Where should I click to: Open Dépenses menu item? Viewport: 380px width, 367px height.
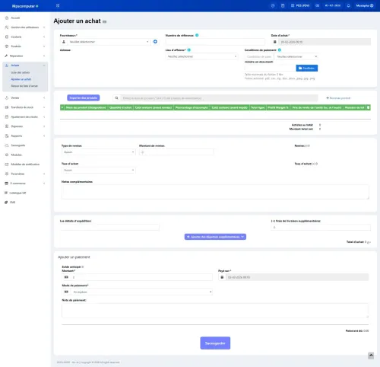[x=24, y=126]
